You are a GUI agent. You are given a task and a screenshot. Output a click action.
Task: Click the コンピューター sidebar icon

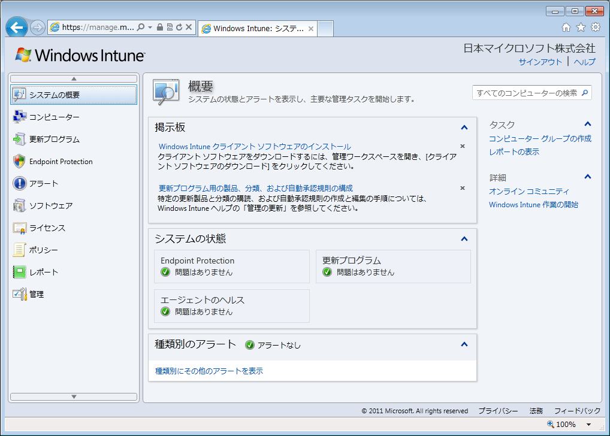tap(19, 117)
